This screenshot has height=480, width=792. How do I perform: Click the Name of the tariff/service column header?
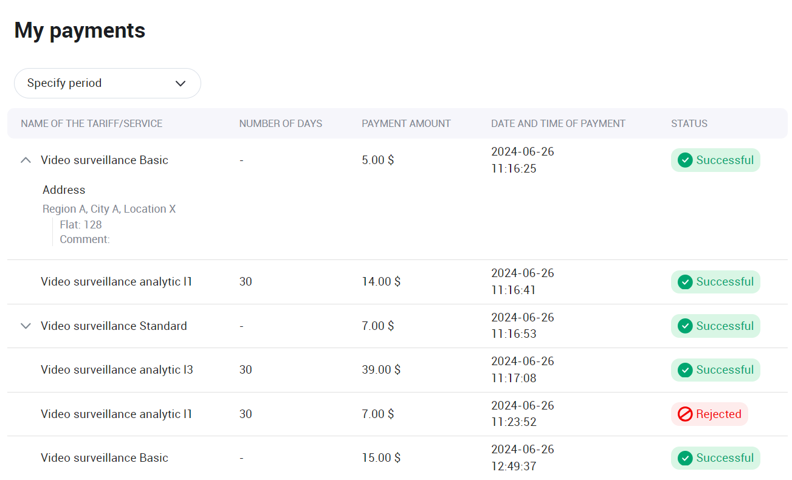(x=91, y=124)
